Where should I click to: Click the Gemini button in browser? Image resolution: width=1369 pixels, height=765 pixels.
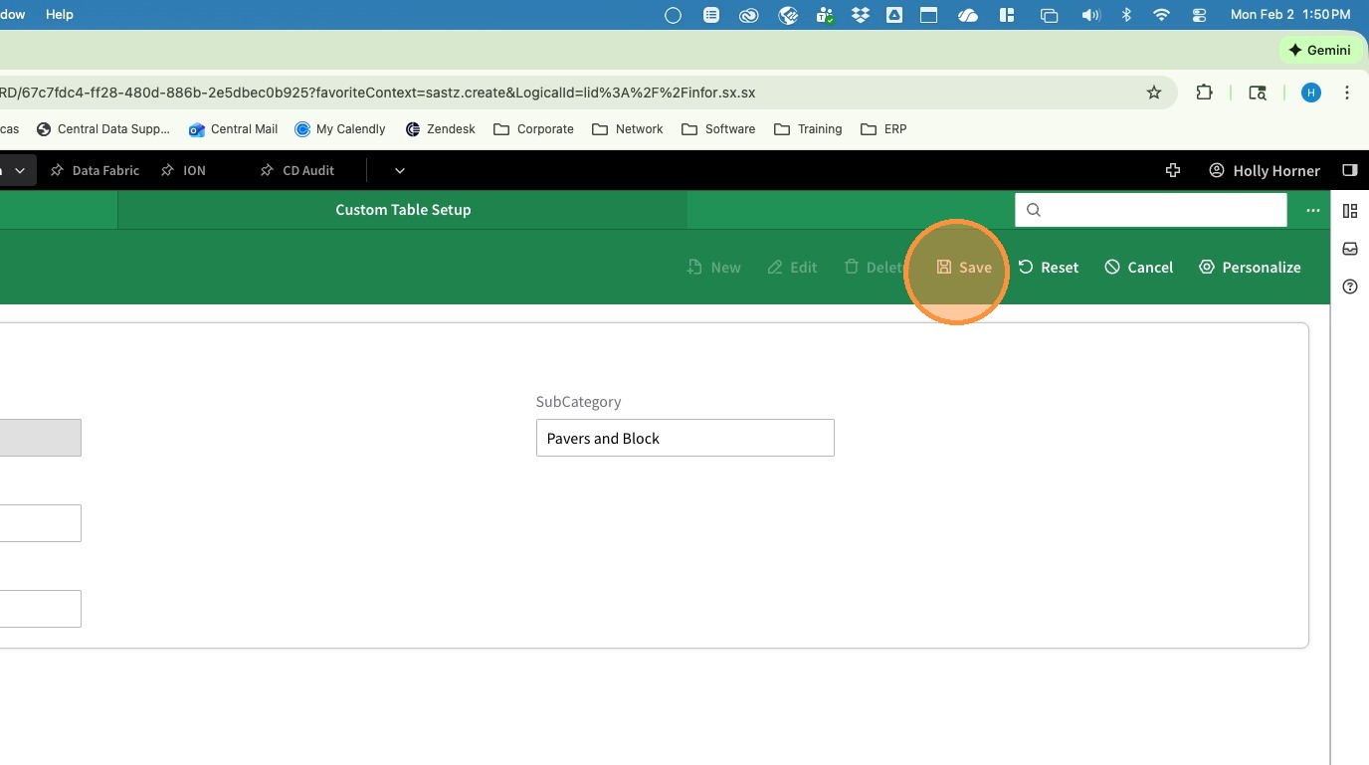(1319, 50)
